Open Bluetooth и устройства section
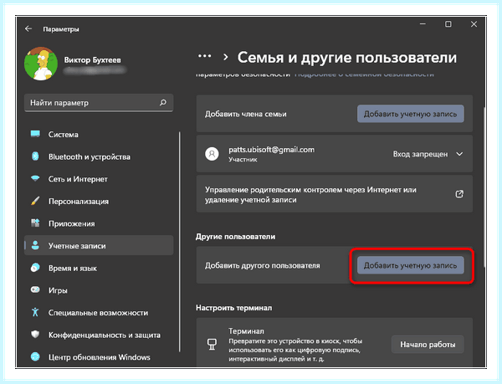Image resolution: width=502 pixels, height=384 pixels. point(99,156)
